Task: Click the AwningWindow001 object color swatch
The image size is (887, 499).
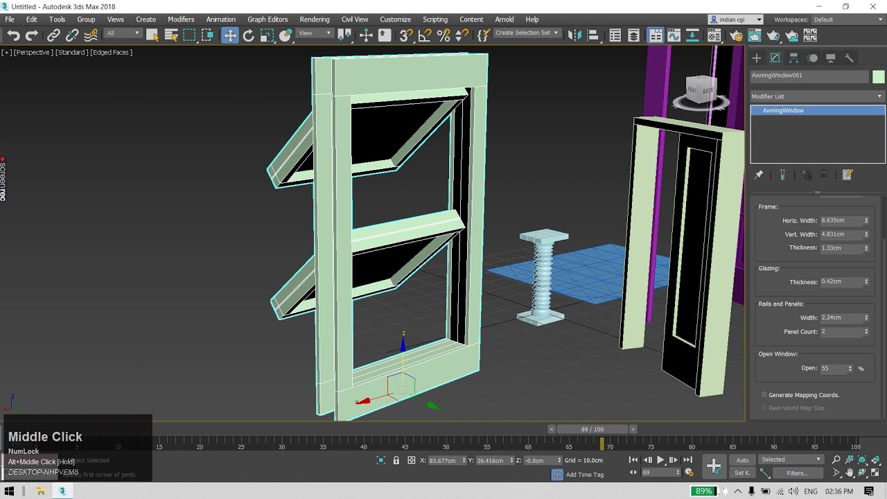Action: (x=879, y=76)
